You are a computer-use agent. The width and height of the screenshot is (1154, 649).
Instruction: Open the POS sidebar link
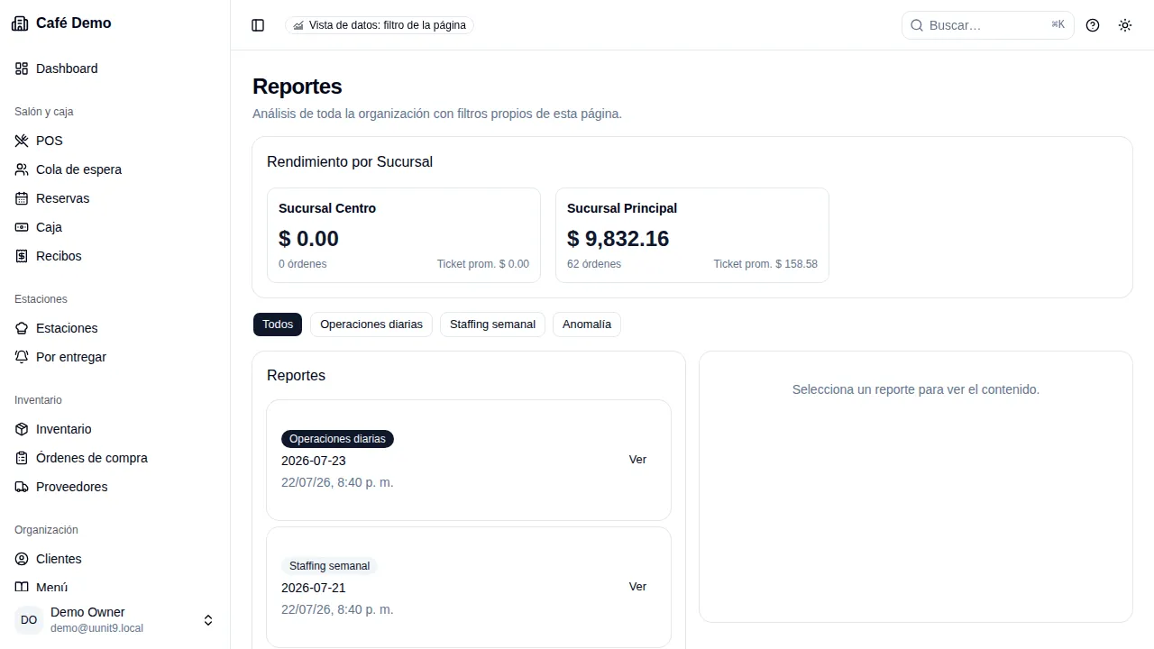coord(115,141)
